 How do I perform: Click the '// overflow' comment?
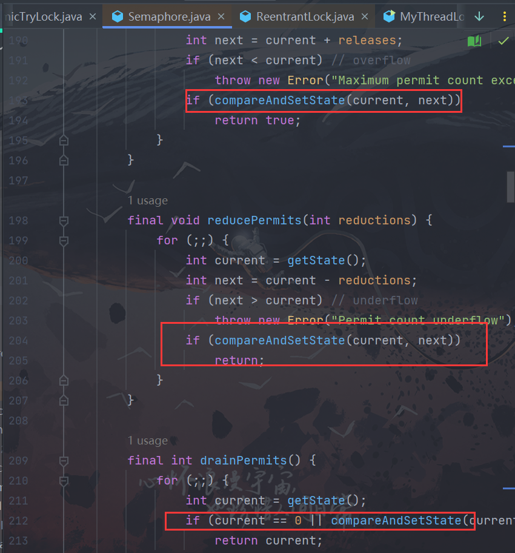point(371,61)
